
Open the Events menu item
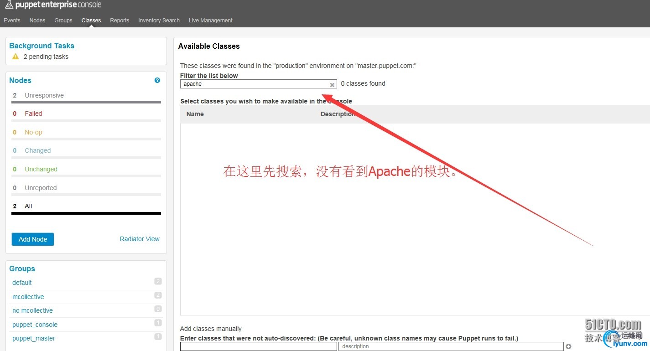coord(12,21)
